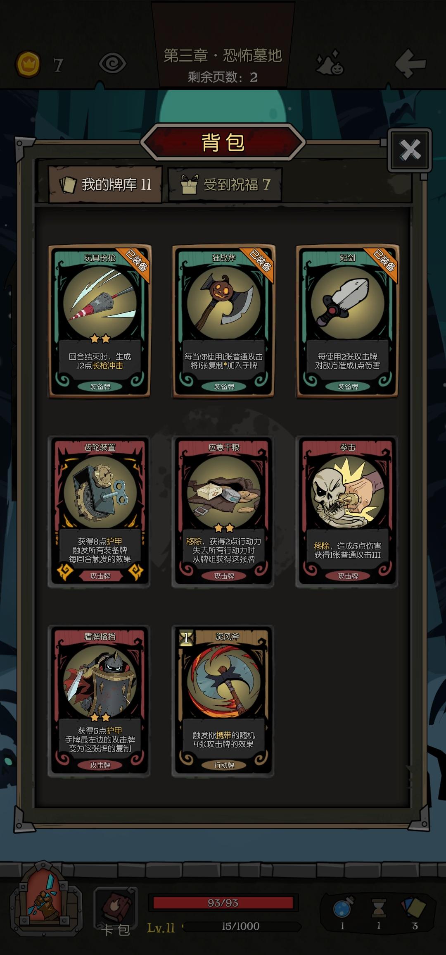Choose the 盾牌格挡 shield block card
Screen dimensions: 446x955
[x=100, y=701]
